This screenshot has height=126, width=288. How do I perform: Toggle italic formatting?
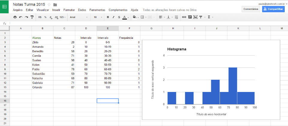(x=113, y=17)
